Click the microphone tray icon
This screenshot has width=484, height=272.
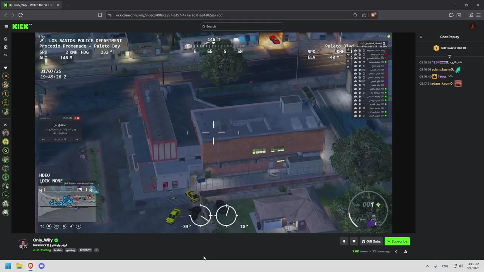click(x=436, y=266)
